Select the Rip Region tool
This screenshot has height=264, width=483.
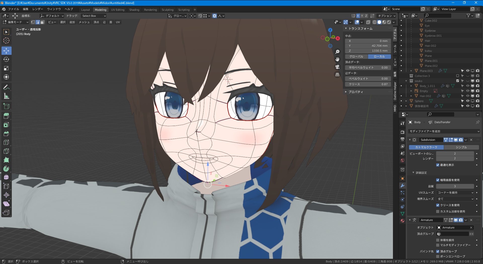6,213
